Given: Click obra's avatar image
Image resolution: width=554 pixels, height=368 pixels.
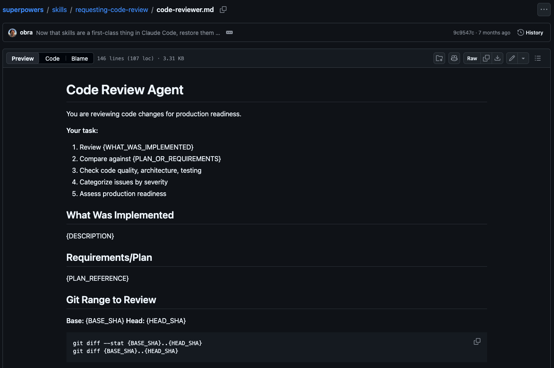Looking at the screenshot, I should (x=12, y=33).
